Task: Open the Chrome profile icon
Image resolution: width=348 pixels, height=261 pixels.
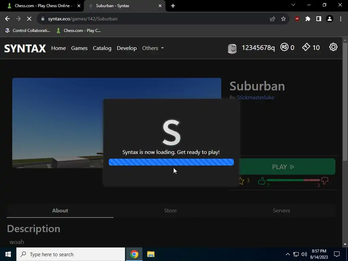Action: 330,19
